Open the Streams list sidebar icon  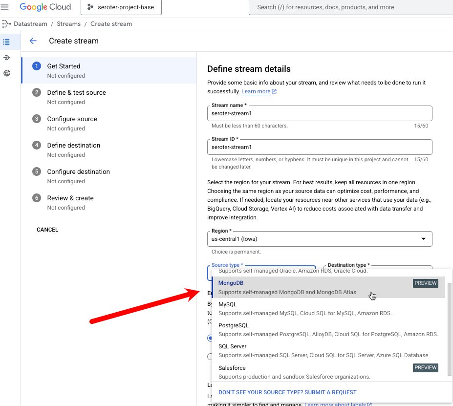click(x=6, y=42)
